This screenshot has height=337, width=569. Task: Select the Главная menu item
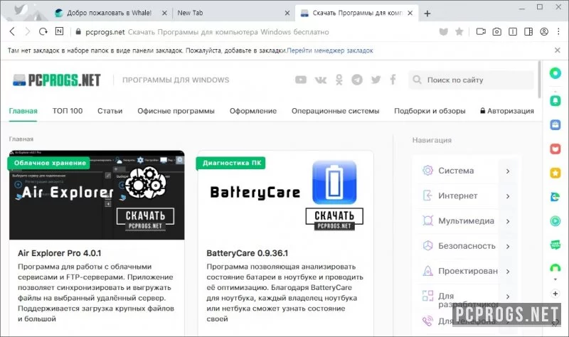point(23,111)
